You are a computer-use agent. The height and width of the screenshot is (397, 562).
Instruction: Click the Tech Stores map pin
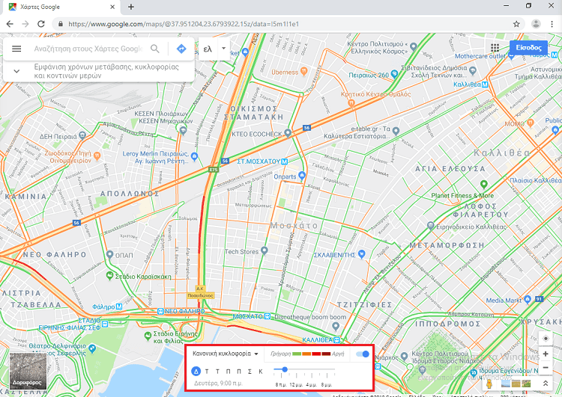coord(265,250)
